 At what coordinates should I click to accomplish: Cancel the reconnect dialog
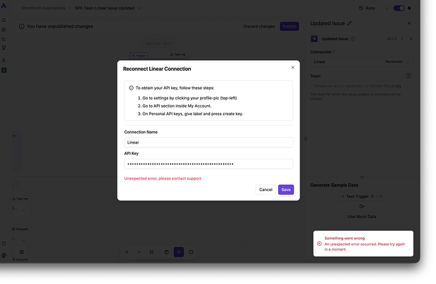click(265, 190)
